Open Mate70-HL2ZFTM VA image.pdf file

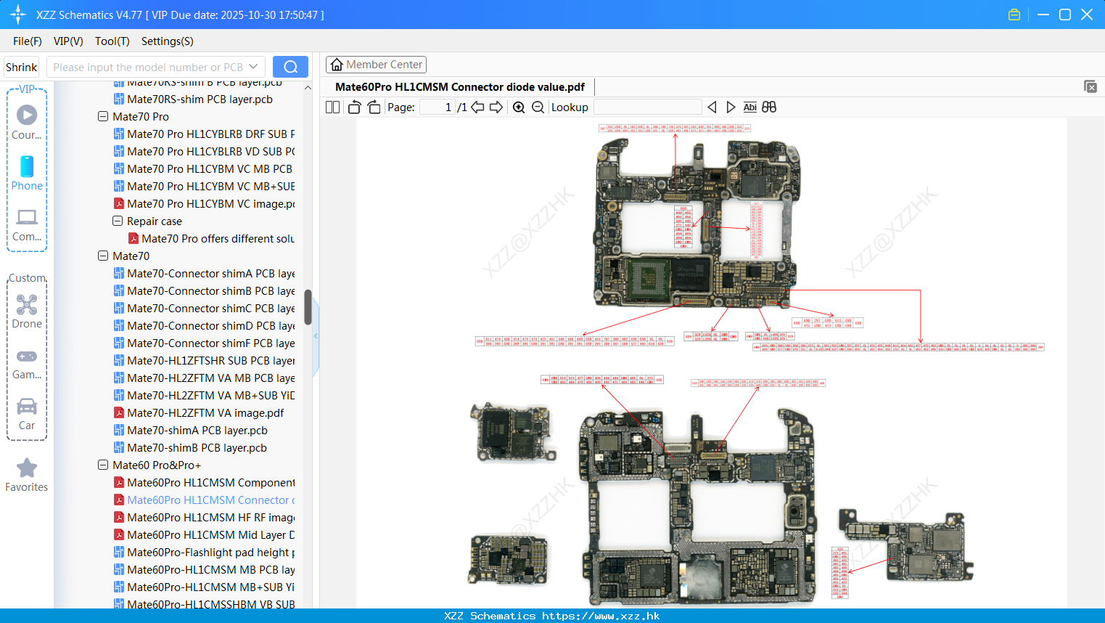(199, 413)
